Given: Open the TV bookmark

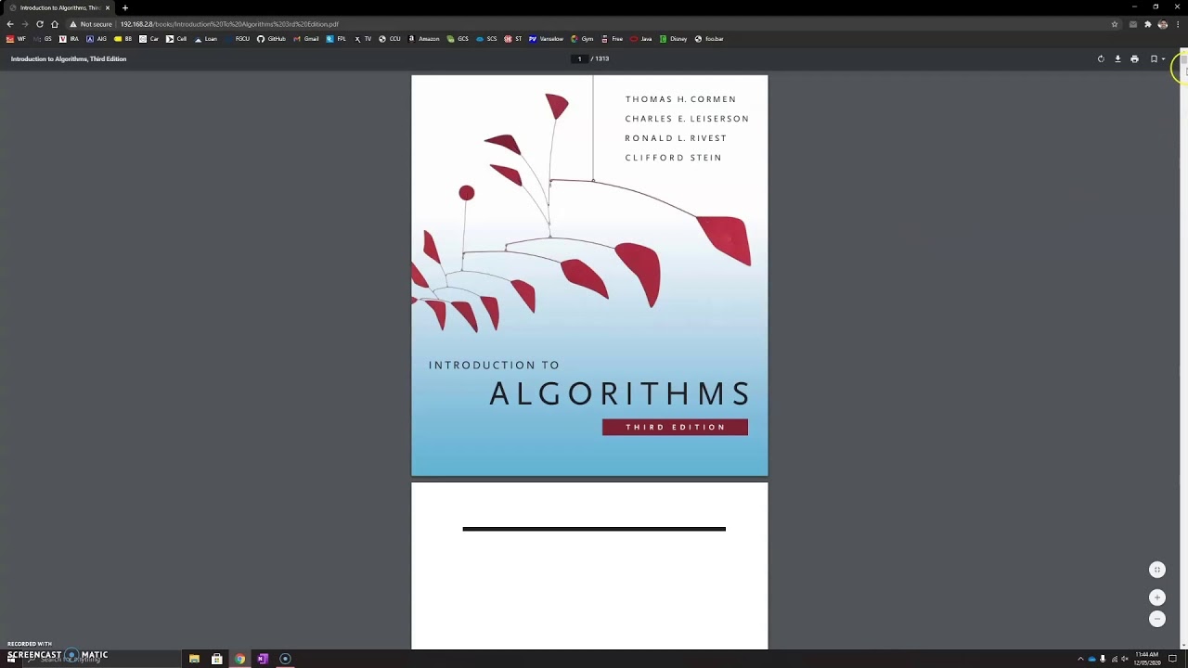Looking at the screenshot, I should pyautogui.click(x=363, y=39).
